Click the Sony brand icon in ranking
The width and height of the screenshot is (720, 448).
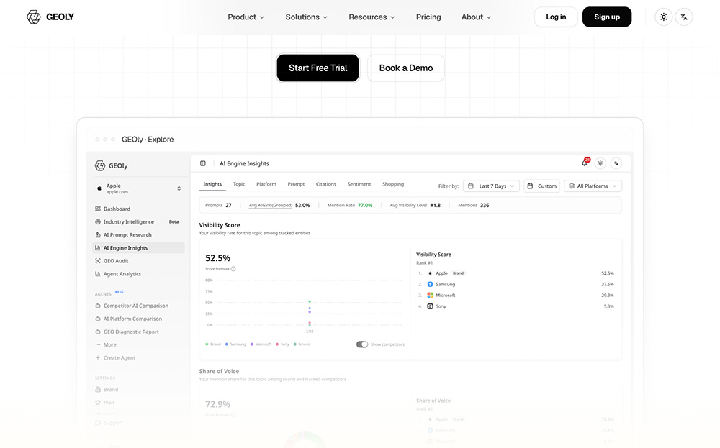coord(431,306)
